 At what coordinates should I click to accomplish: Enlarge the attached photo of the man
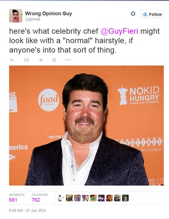pyautogui.click(x=86, y=125)
